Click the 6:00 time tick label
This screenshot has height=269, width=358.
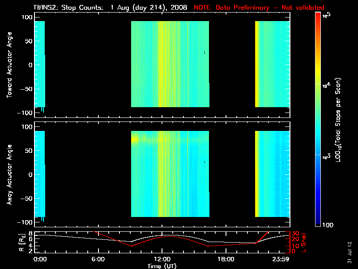pyautogui.click(x=98, y=260)
